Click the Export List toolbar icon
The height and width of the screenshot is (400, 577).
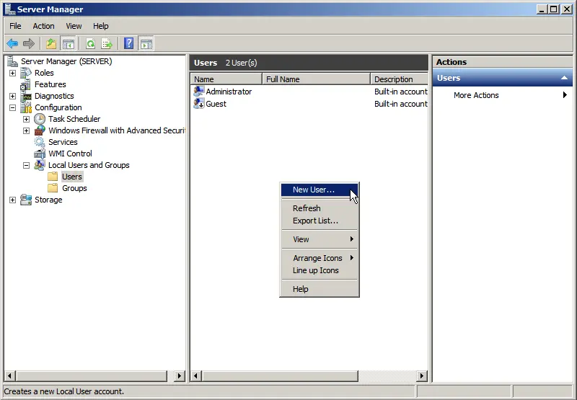pos(107,43)
